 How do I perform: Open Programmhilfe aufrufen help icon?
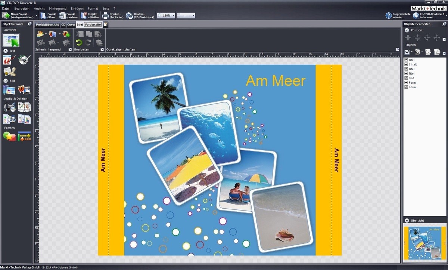click(x=389, y=15)
